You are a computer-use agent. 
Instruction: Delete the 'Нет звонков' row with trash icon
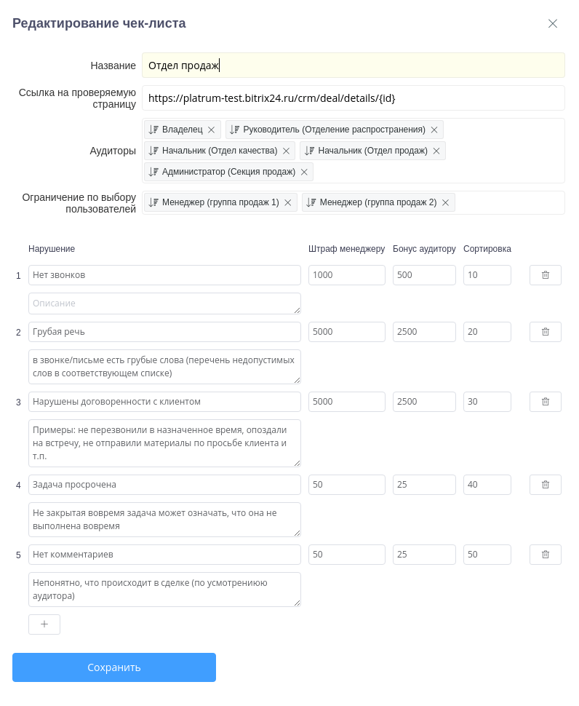545,275
